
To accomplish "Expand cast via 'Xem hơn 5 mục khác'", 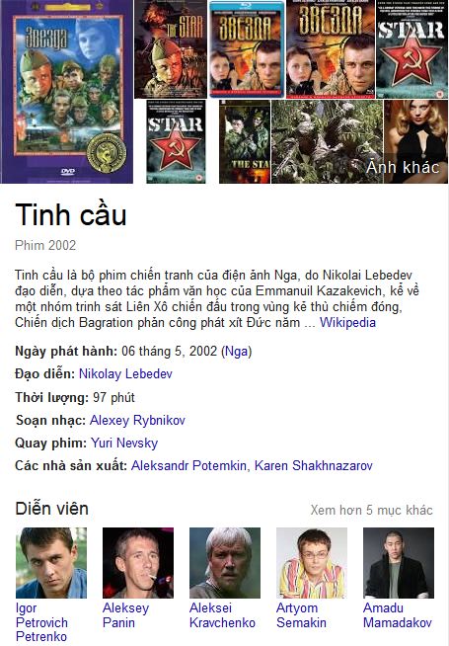I will coord(372,510).
